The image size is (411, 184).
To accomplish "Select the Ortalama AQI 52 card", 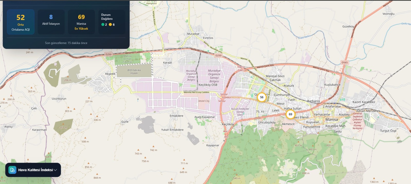I will 21,22.
